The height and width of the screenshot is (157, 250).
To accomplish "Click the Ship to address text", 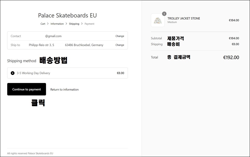I will click(x=66, y=45).
